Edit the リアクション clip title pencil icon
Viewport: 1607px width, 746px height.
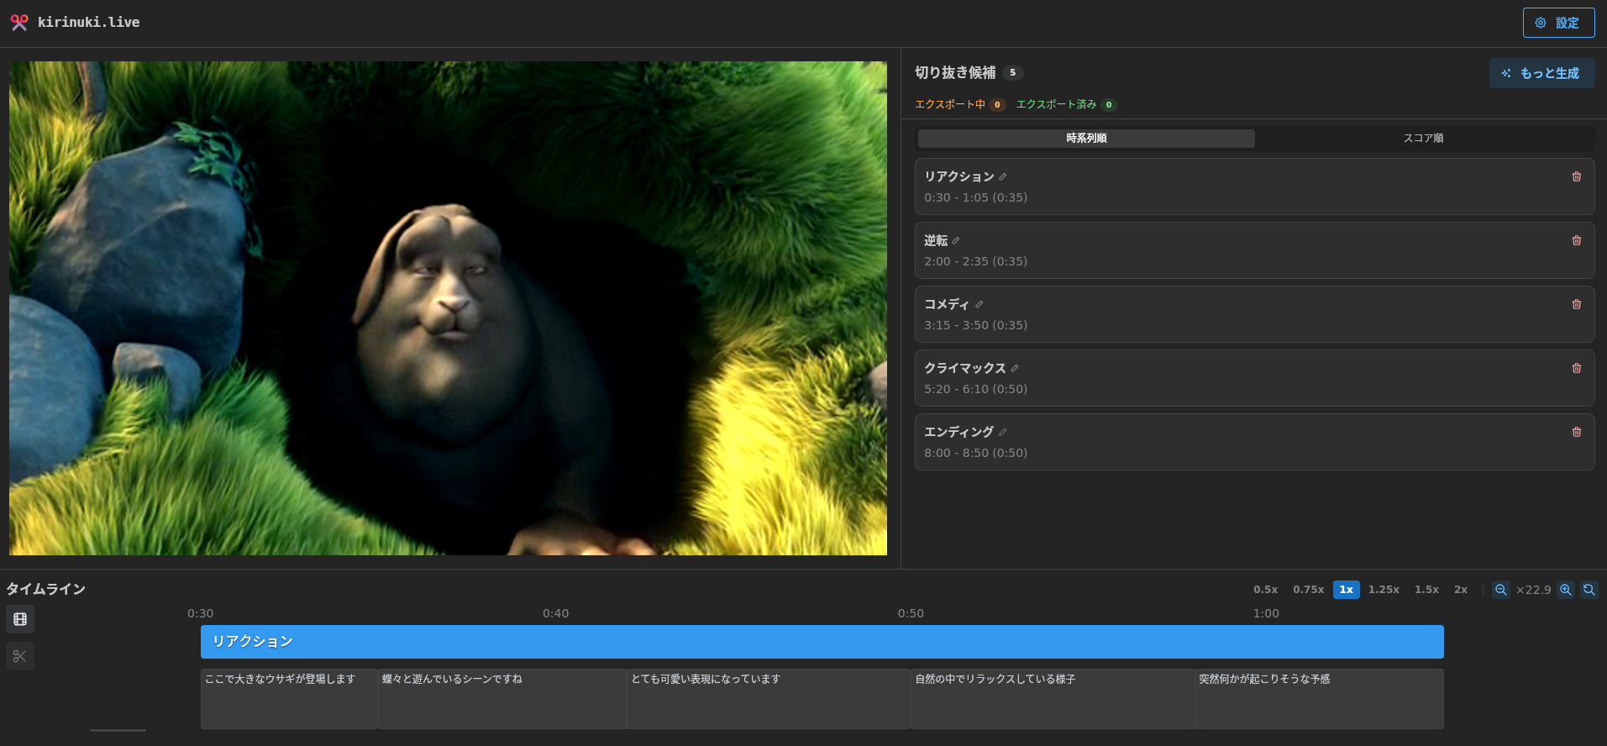coord(1003,176)
